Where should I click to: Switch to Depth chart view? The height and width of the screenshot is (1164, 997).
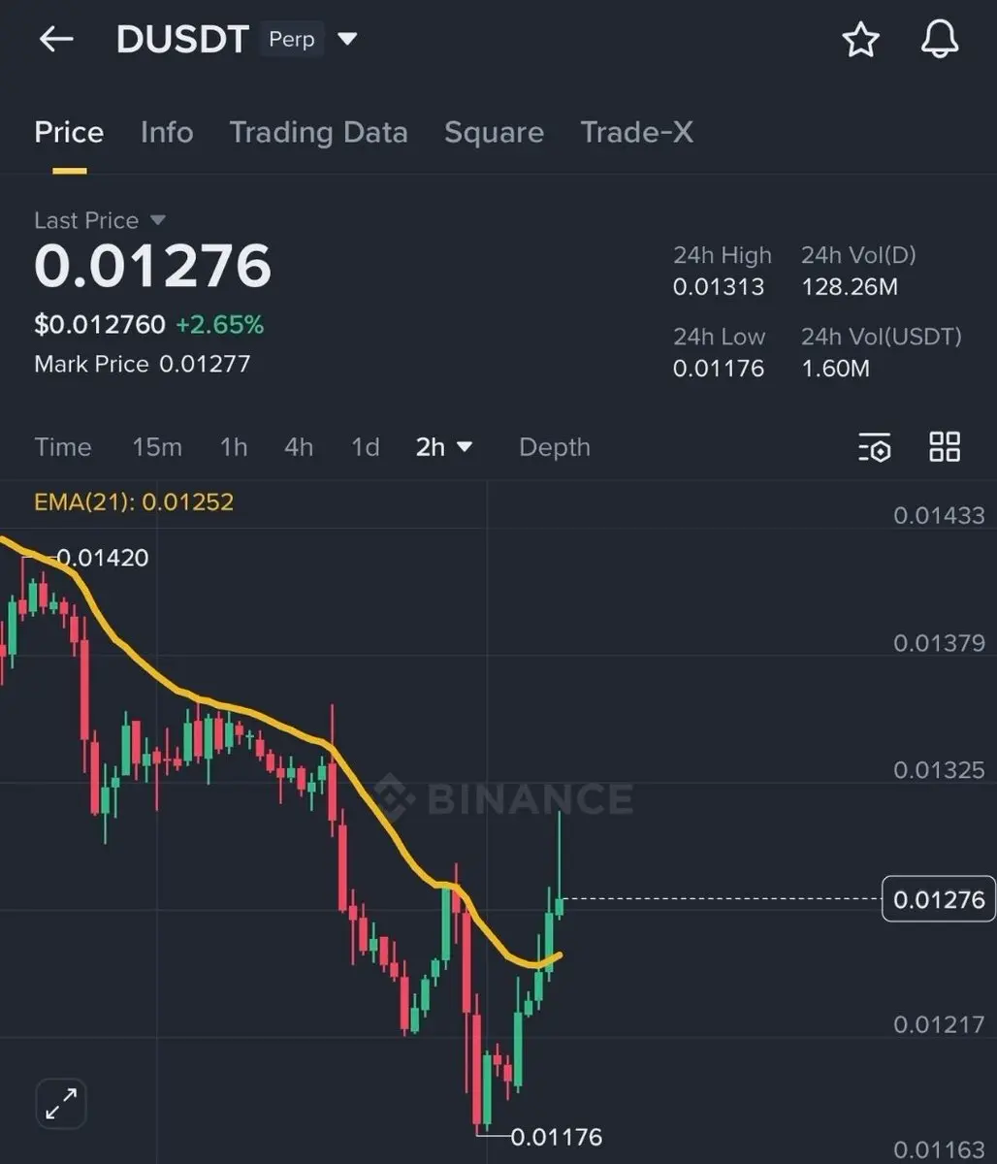(x=555, y=447)
